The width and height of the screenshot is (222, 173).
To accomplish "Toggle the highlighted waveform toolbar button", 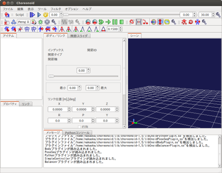I will click(x=64, y=22).
